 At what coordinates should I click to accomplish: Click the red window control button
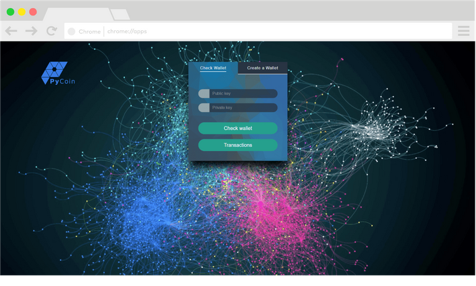33,12
